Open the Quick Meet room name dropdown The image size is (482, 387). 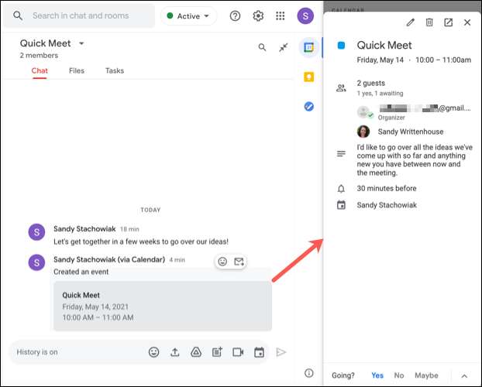click(81, 43)
